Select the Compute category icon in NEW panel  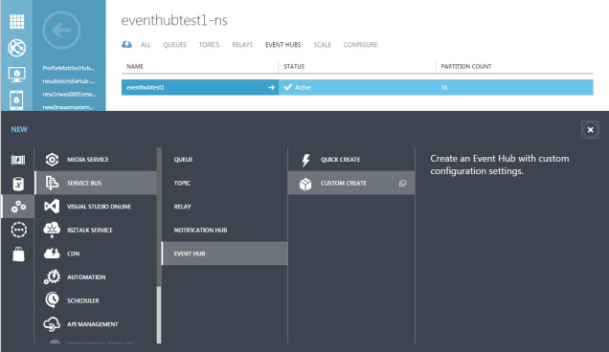coord(18,160)
